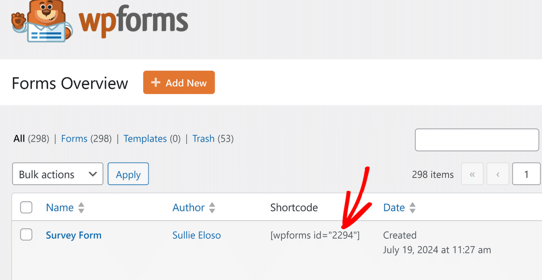
Task: Toggle the Survey Form selection off
Action: pyautogui.click(x=26, y=234)
